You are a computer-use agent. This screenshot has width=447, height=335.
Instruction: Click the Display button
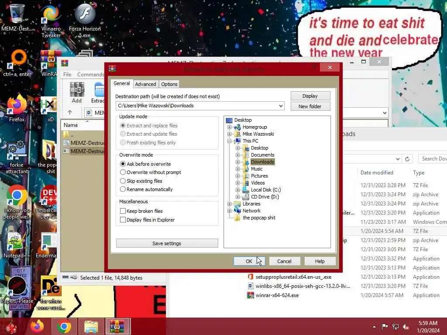coord(310,96)
